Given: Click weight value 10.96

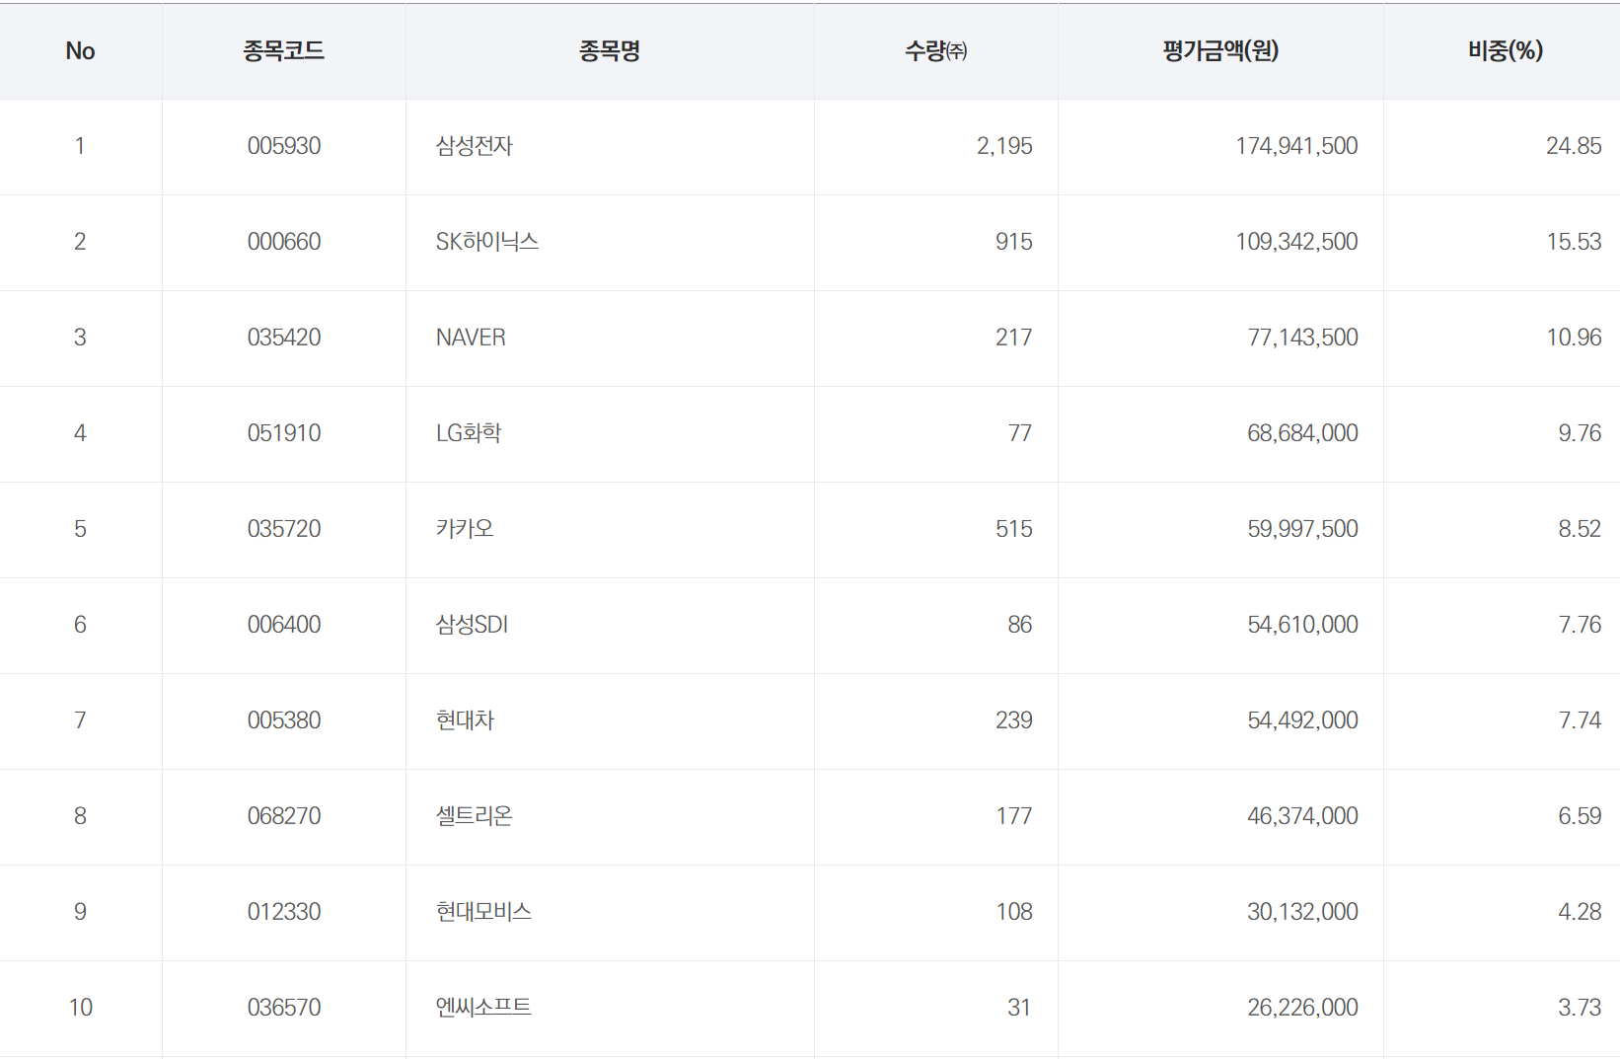Looking at the screenshot, I should coord(1574,338).
